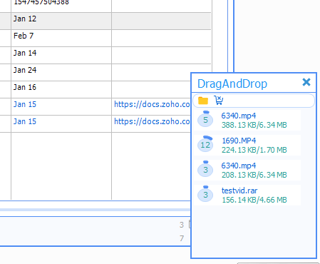The width and height of the screenshot is (320, 264).
Task: Click the upper blue Jan 15 cell
Action: 61,107
